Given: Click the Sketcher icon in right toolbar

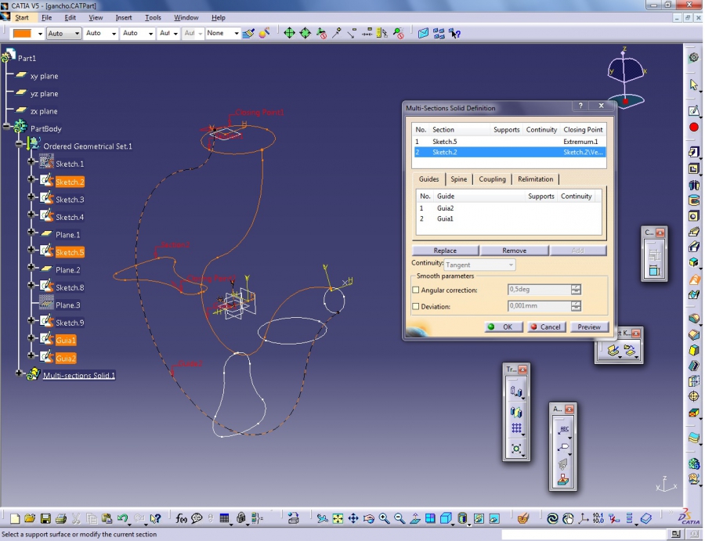Looking at the screenshot, I should [694, 110].
